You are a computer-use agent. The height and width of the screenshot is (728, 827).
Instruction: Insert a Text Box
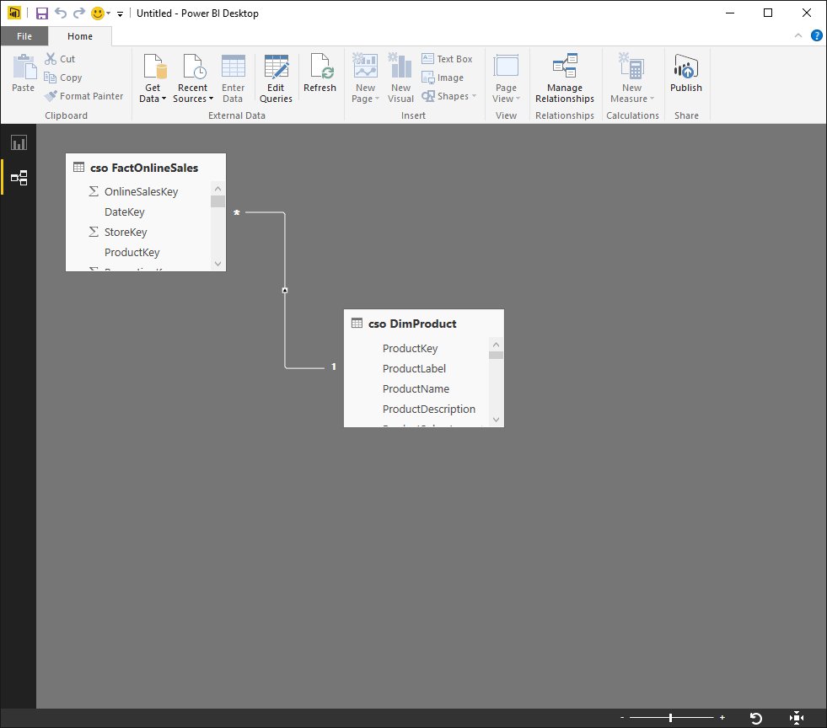click(448, 58)
